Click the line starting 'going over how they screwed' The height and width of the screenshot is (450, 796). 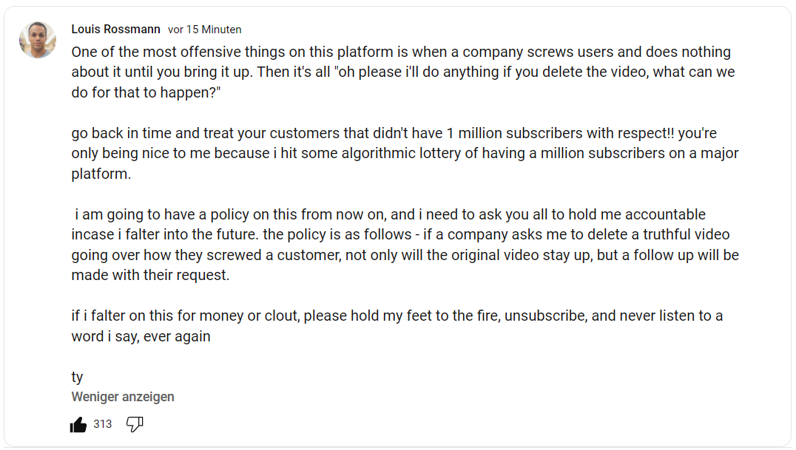(x=405, y=255)
